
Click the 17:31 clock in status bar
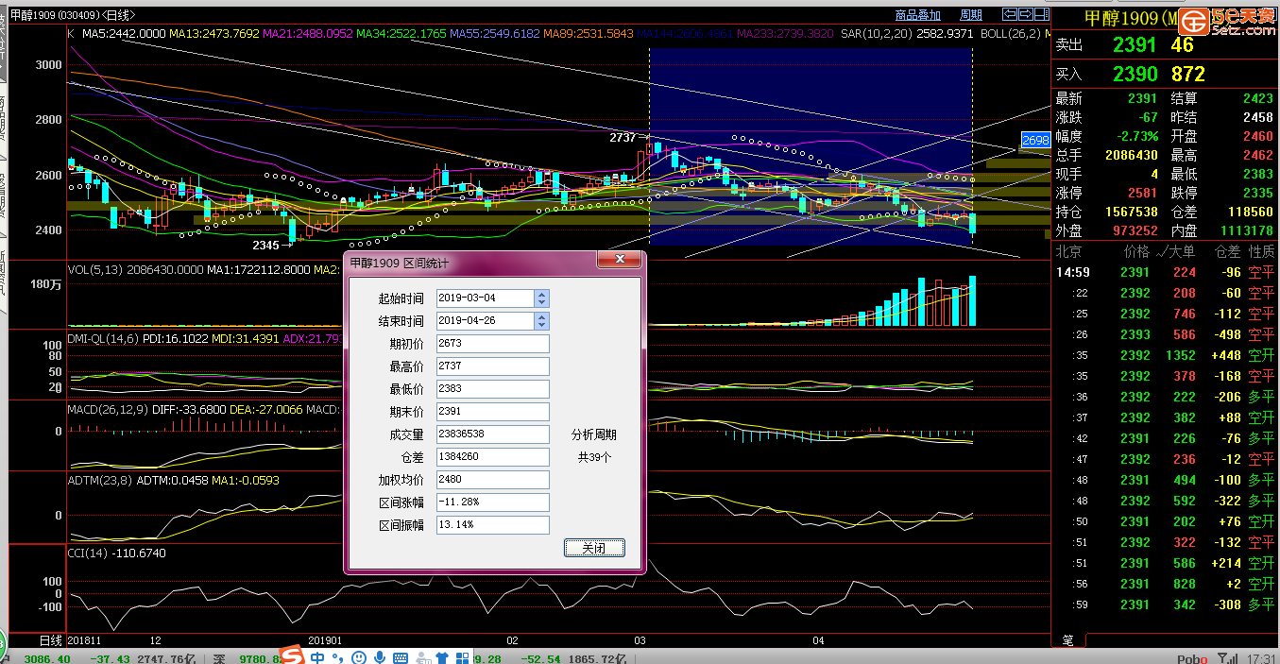coord(1263,659)
